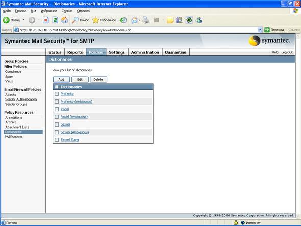301x226 pixels.
Task: Click the IE Back arrow icon
Action: (6, 20)
